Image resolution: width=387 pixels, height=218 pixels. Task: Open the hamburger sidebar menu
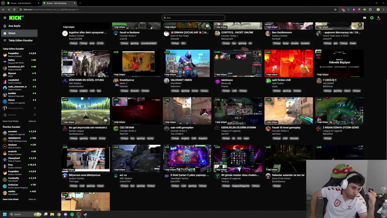point(5,18)
